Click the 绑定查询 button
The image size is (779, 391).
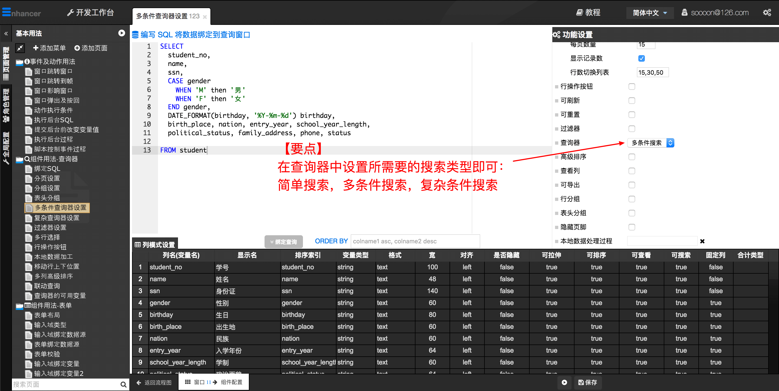(283, 242)
